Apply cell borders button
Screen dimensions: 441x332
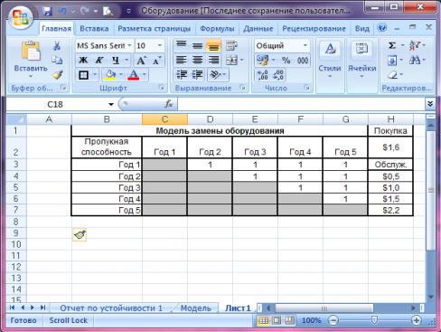[x=83, y=75]
